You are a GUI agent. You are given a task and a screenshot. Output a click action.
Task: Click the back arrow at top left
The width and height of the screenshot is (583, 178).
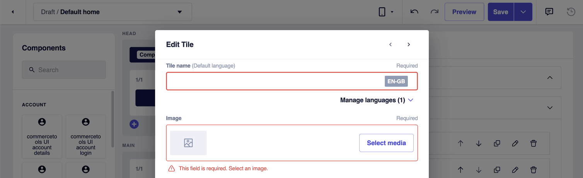pyautogui.click(x=13, y=12)
